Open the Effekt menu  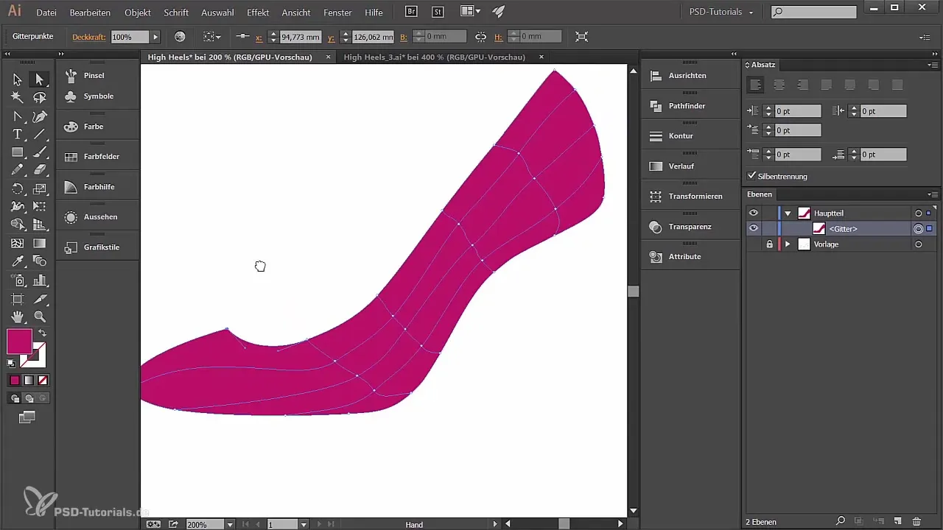258,13
